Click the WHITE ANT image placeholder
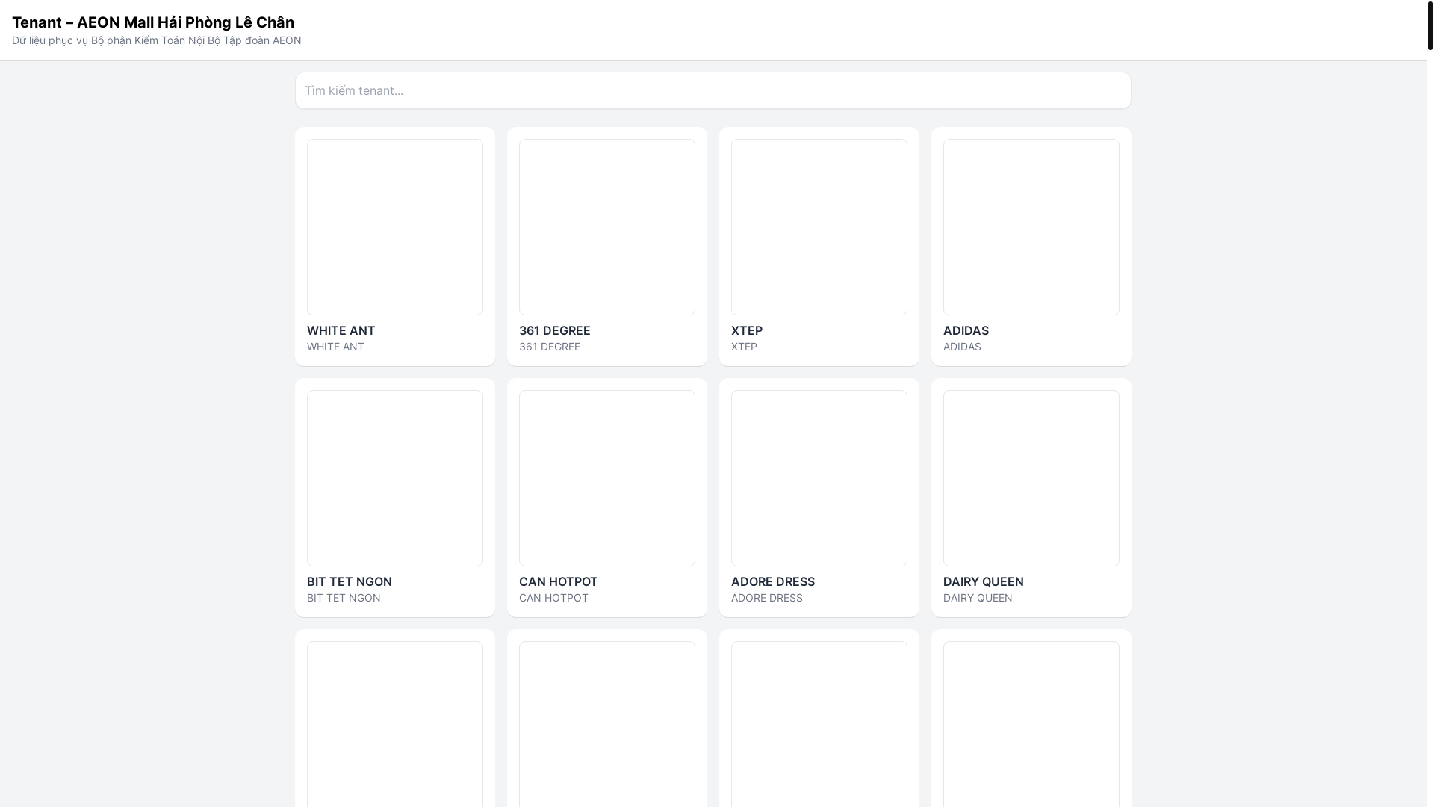This screenshot has height=807, width=1434. point(394,226)
